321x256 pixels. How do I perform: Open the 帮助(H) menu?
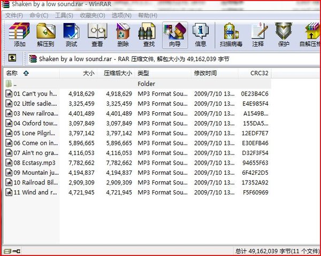(148, 15)
